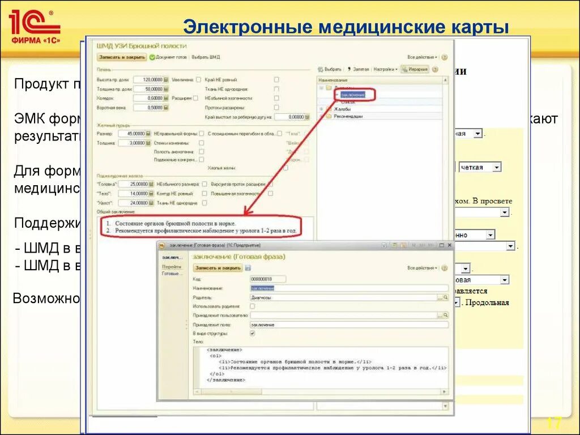Click magnifier icon in Родитель field
Viewport: 580px width, 435px height.
point(446,297)
